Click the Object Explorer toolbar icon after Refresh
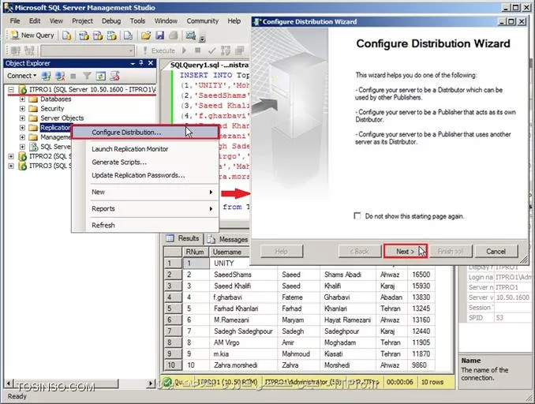Image resolution: width=535 pixels, height=404 pixels. [115, 76]
